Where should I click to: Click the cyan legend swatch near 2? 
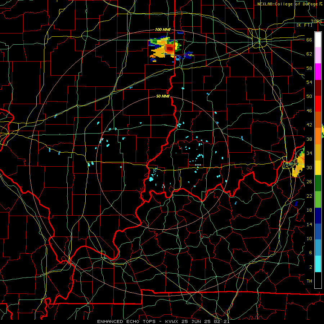click(x=318, y=264)
